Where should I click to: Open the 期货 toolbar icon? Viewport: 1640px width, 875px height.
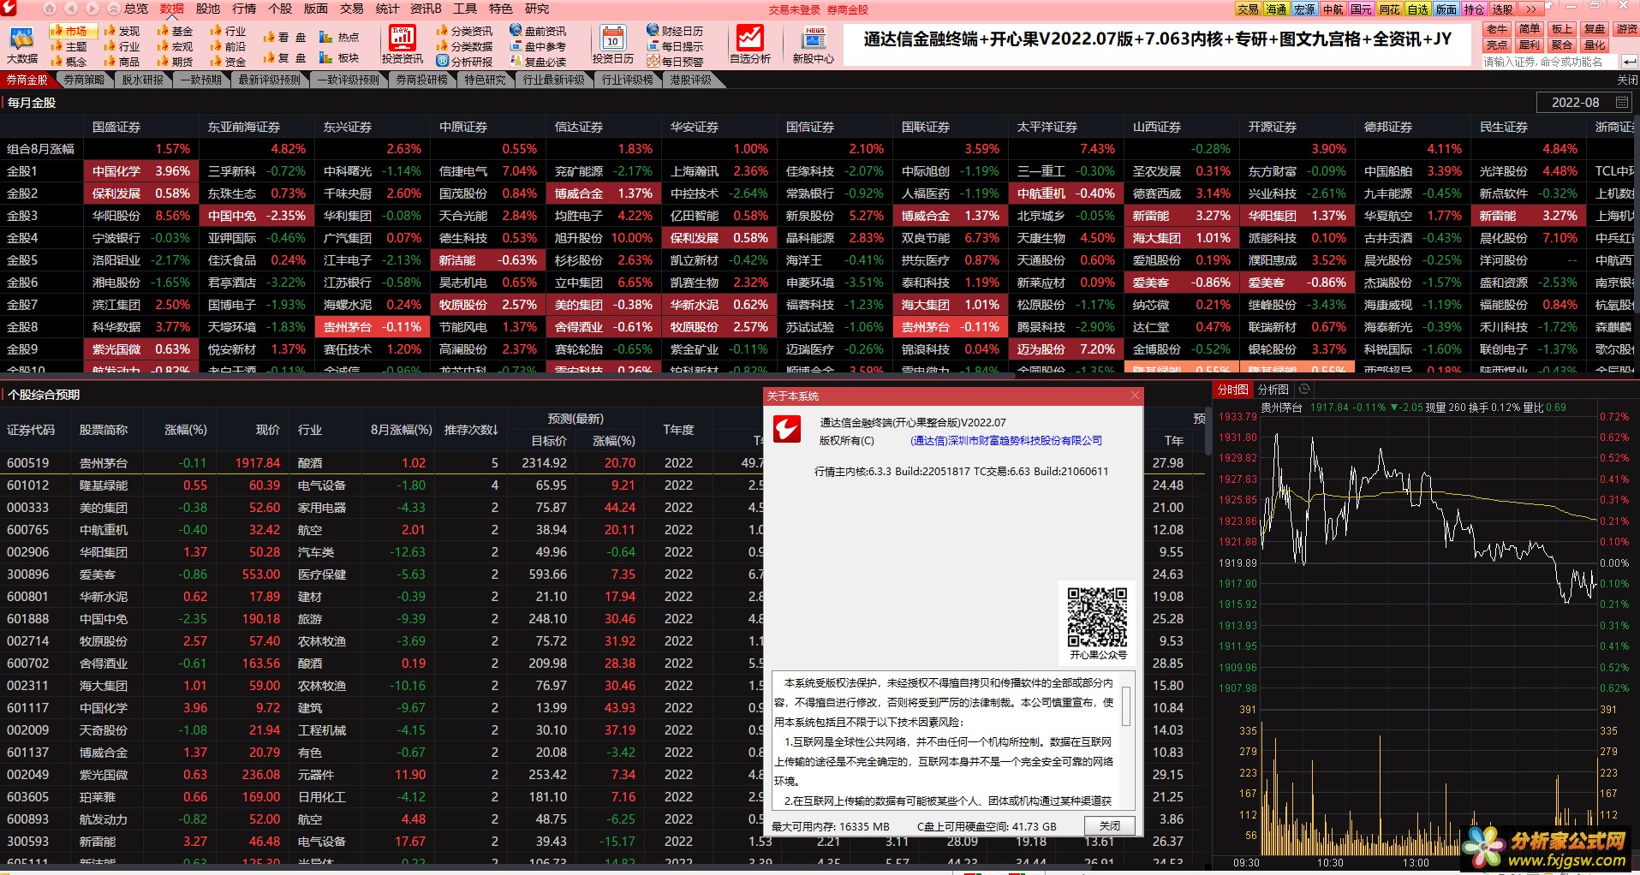(175, 61)
